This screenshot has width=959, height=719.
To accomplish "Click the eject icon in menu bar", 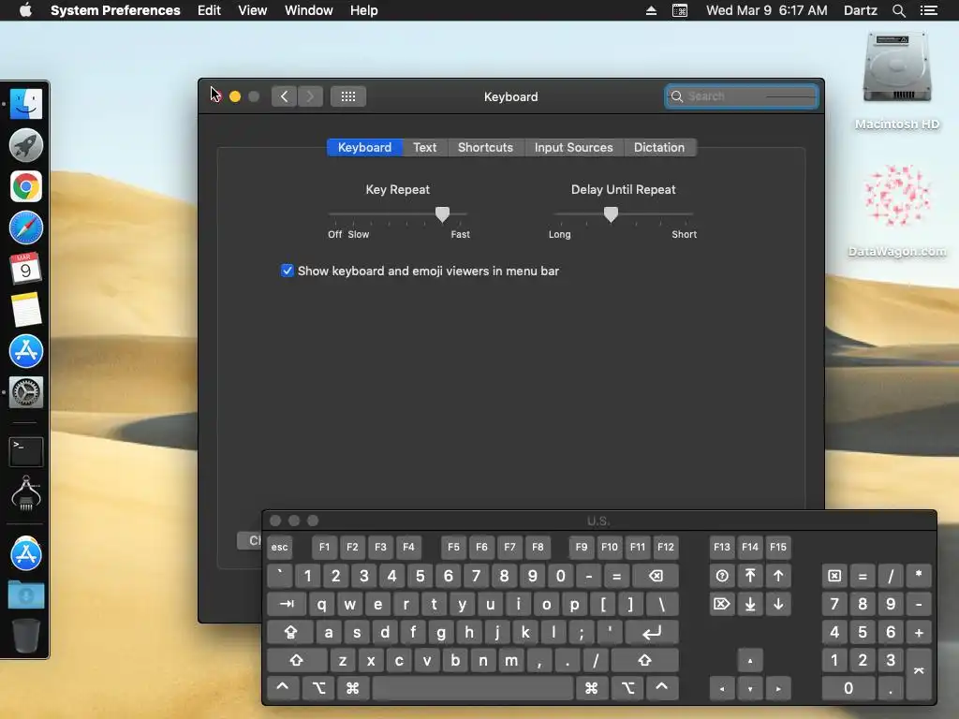I will (652, 10).
